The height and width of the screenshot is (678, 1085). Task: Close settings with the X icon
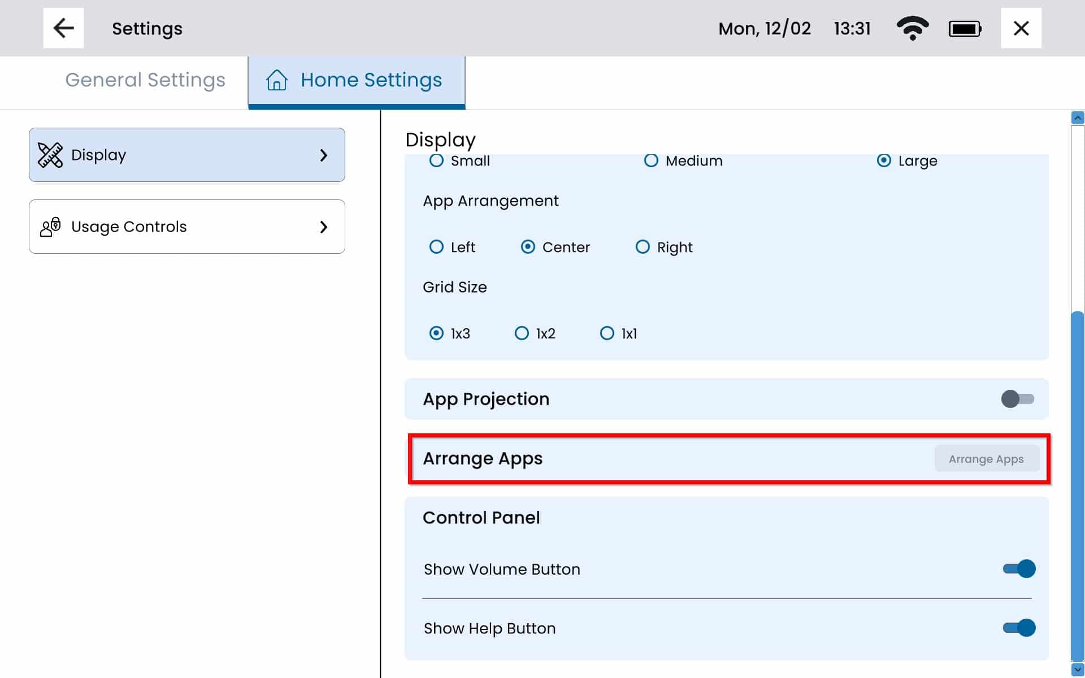click(x=1021, y=28)
